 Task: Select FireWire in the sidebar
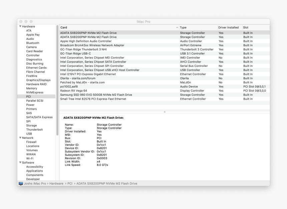coord(32,76)
